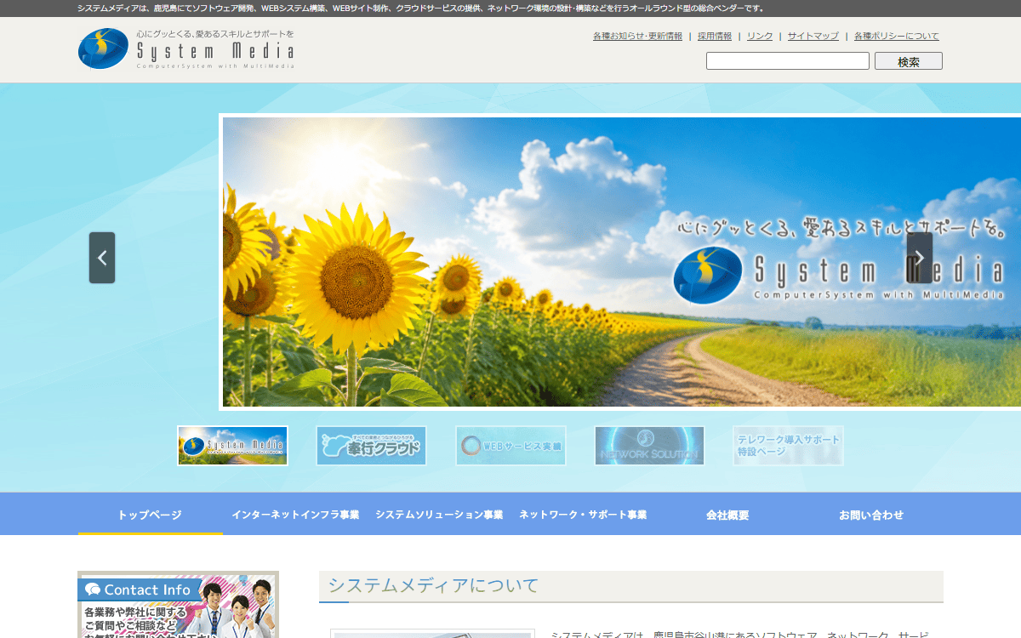Image resolution: width=1021 pixels, height=638 pixels.
Task: Go to 会社概要 page
Action: (727, 515)
